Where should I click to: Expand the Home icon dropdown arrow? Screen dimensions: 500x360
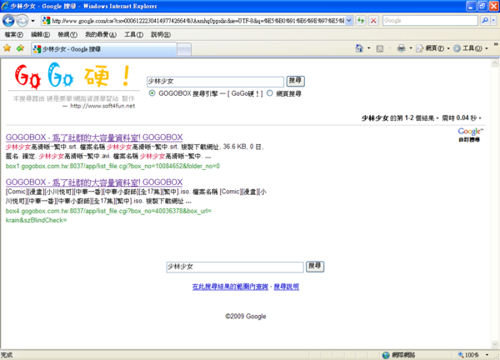coord(369,48)
